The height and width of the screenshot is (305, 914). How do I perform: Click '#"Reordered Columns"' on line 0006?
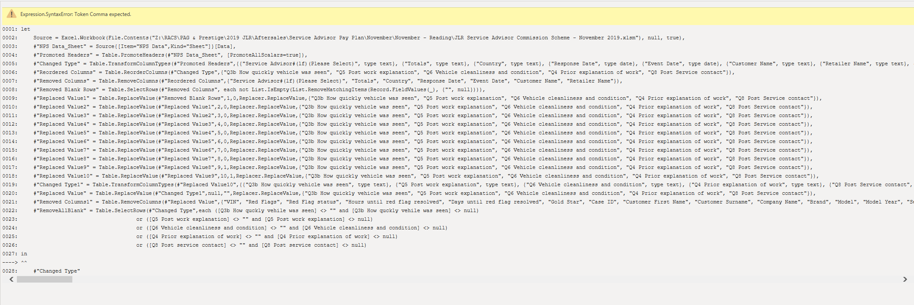coord(65,72)
